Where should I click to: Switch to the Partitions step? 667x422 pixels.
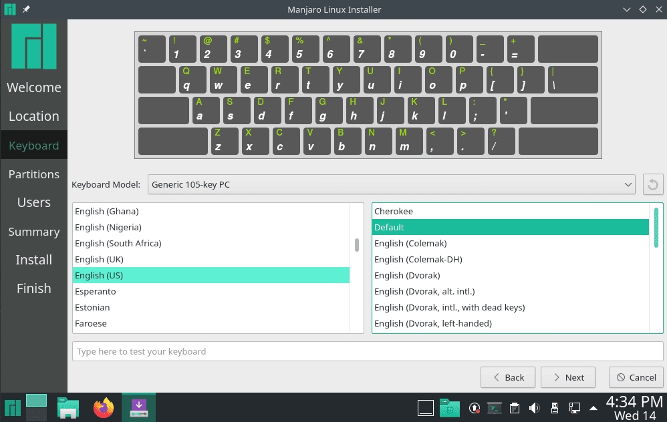[x=34, y=174]
